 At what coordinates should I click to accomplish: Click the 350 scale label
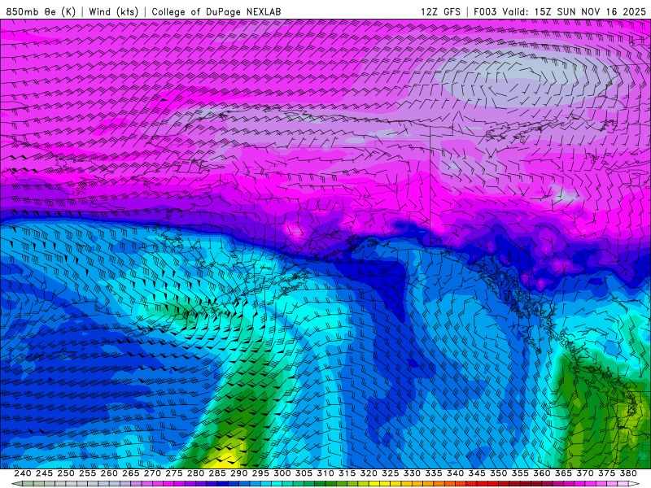pos(498,473)
